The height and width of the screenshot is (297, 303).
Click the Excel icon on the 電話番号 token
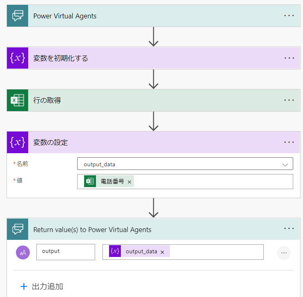pyautogui.click(x=90, y=181)
